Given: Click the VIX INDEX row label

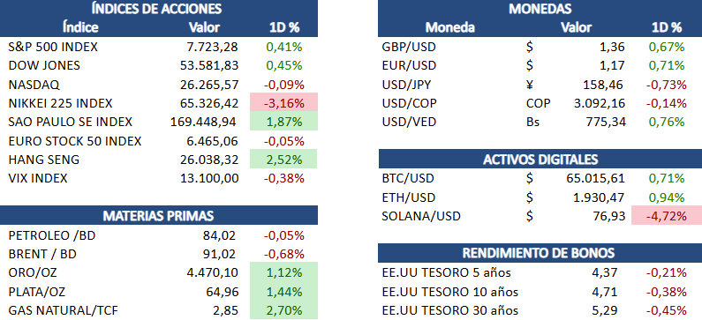Looking at the screenshot, I should (38, 178).
